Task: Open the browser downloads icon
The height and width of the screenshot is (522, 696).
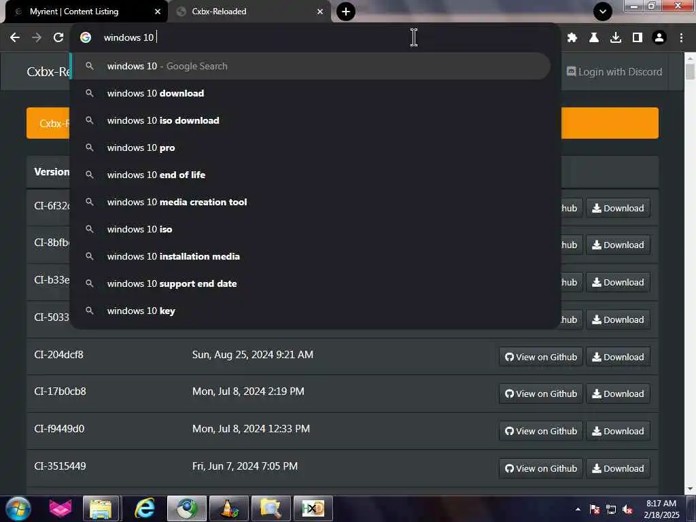Action: 616,38
